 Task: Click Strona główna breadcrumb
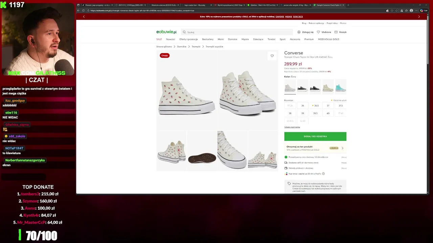coord(164,47)
